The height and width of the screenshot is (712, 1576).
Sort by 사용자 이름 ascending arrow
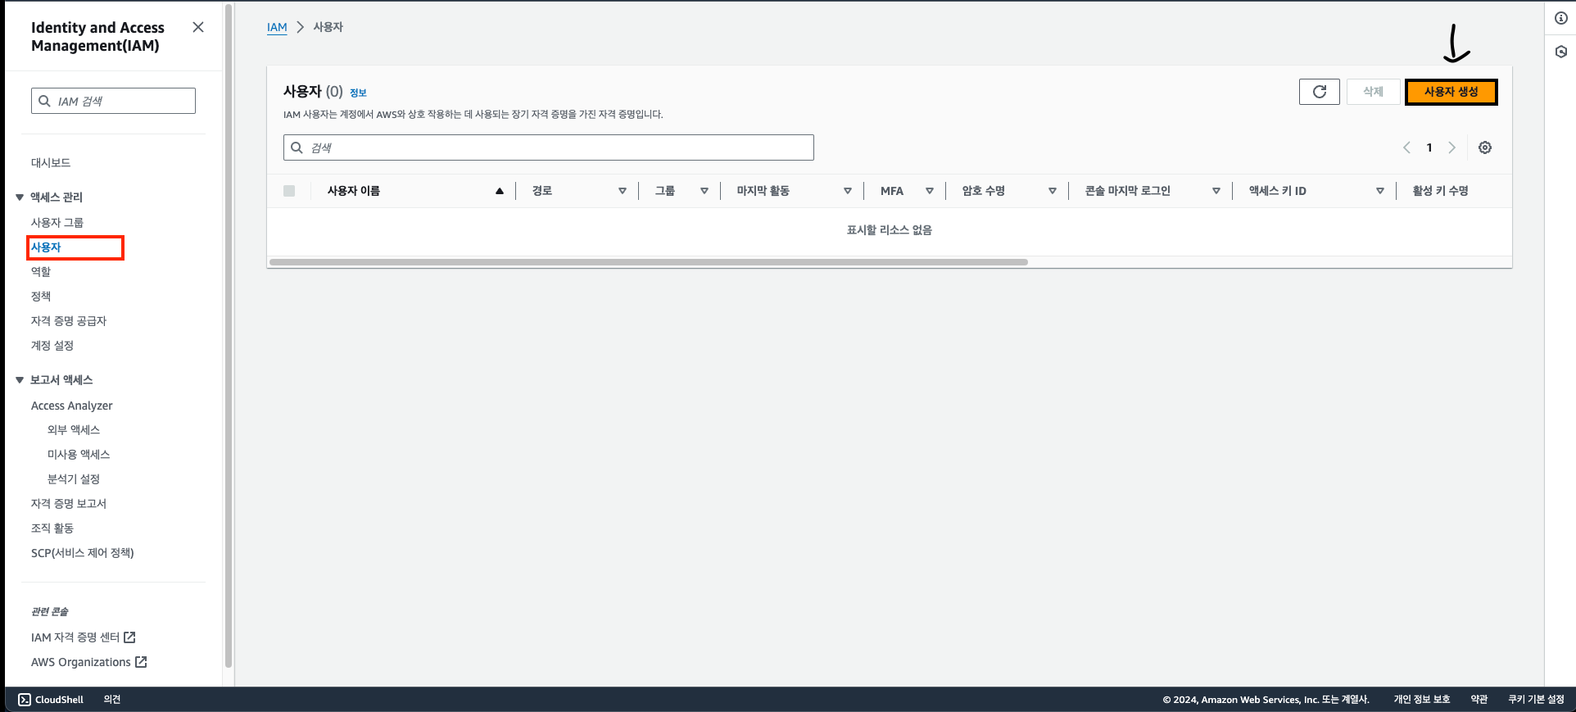pos(499,191)
